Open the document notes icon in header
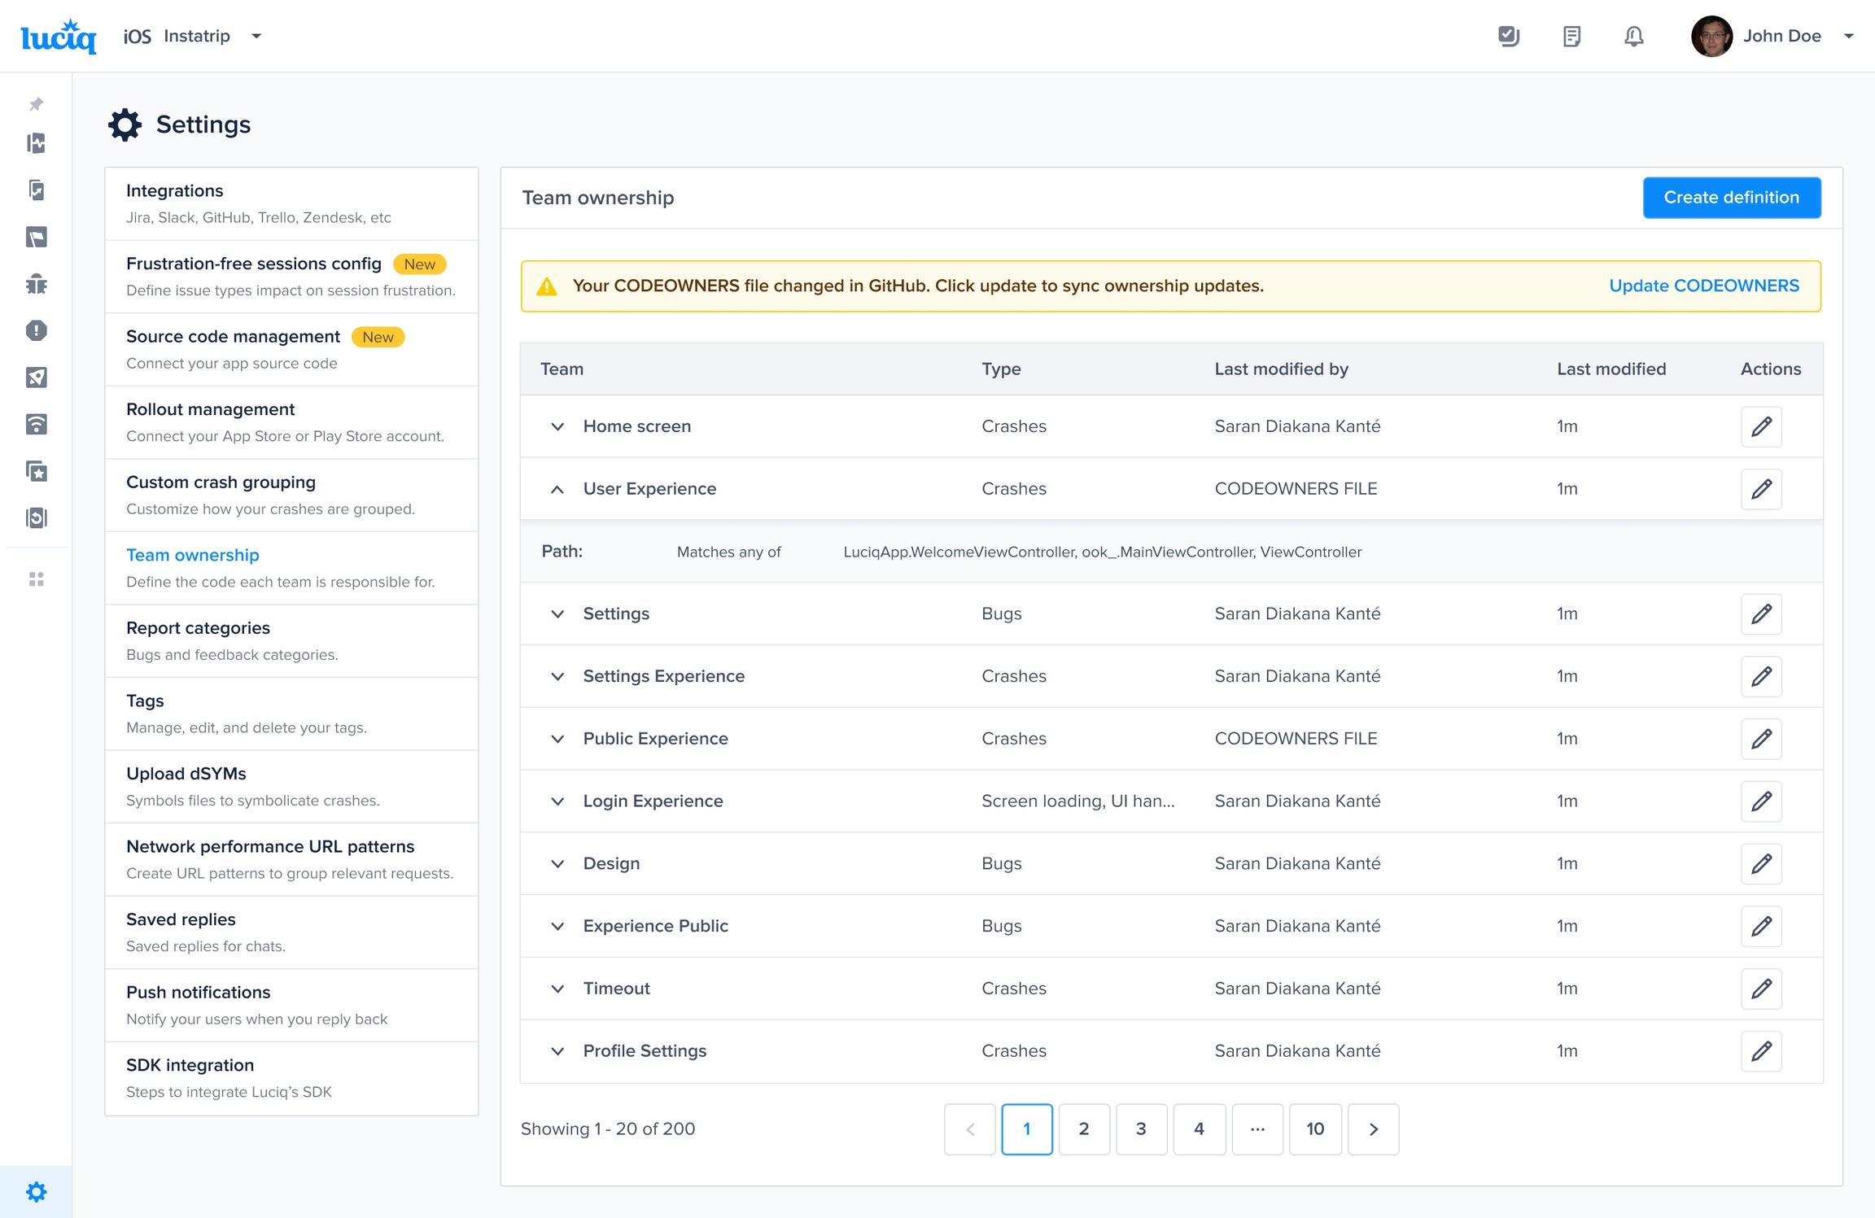Viewport: 1875px width, 1218px height. (x=1571, y=37)
